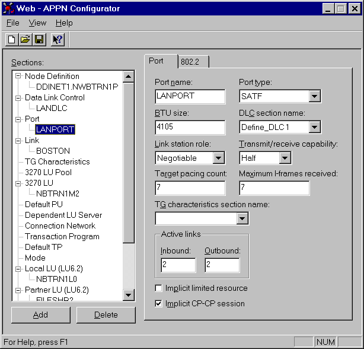Image resolution: width=364 pixels, height=349 pixels.
Task: Collapse the Node Definition tree node
Action: (18, 76)
